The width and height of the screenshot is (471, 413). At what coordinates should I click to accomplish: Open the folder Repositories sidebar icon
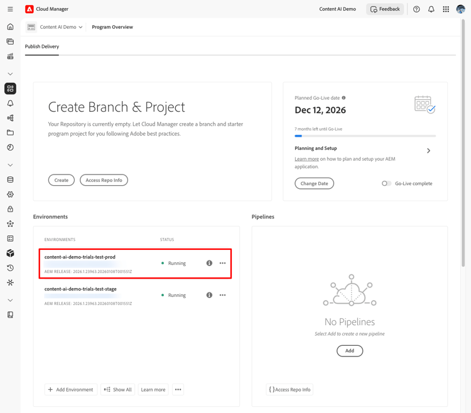tap(10, 132)
